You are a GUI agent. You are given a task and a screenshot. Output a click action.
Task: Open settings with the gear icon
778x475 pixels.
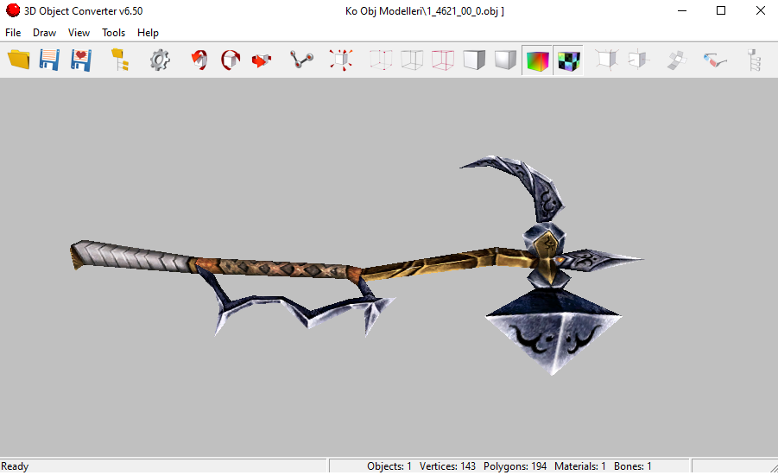[160, 60]
